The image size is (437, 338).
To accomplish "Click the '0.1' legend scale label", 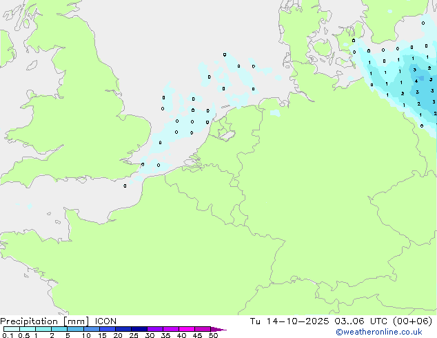I will 8,335.
